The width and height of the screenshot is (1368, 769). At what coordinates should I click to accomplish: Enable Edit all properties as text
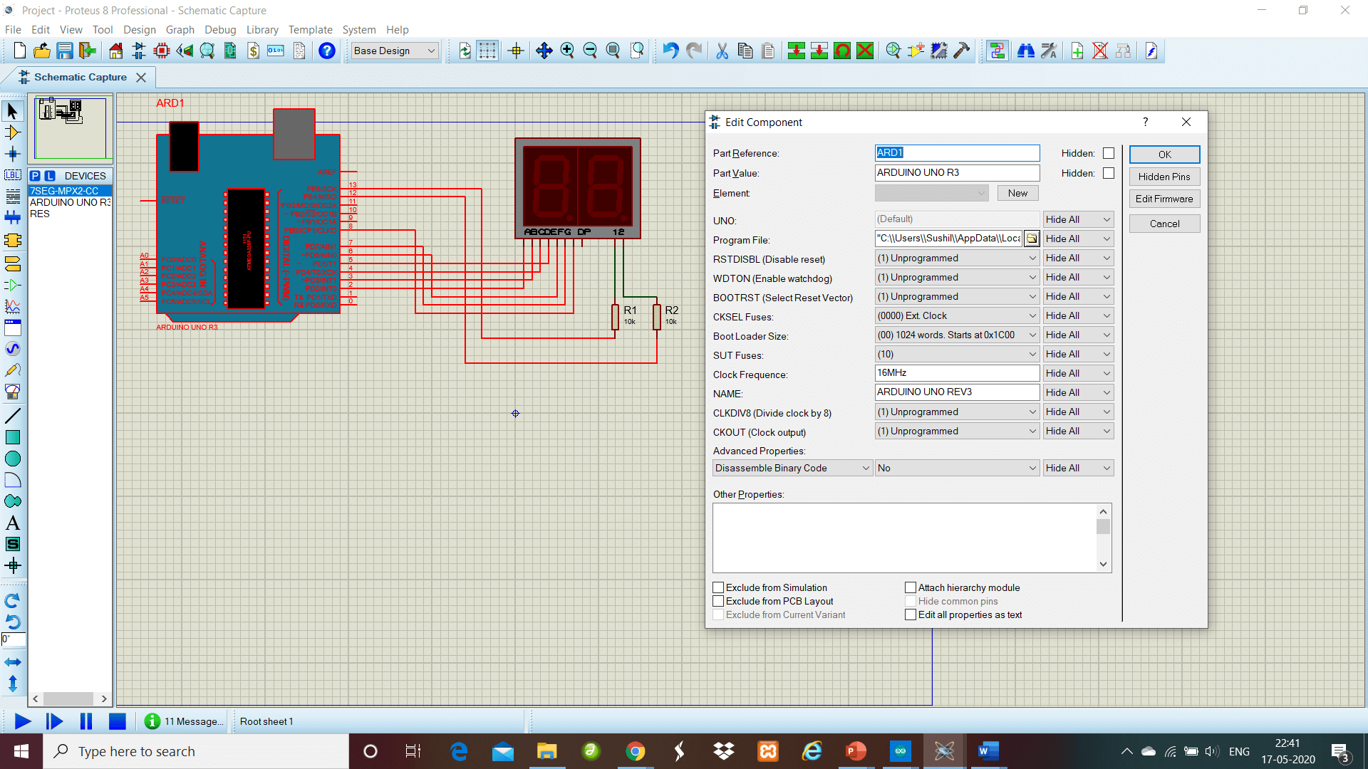pyautogui.click(x=911, y=614)
